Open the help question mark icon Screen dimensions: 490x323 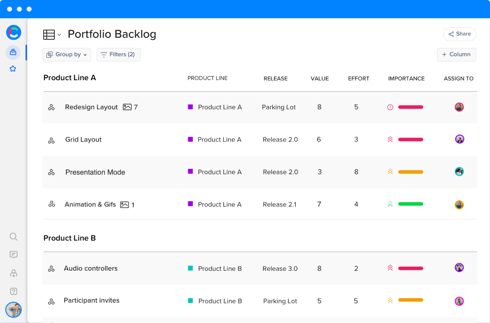pos(13,292)
